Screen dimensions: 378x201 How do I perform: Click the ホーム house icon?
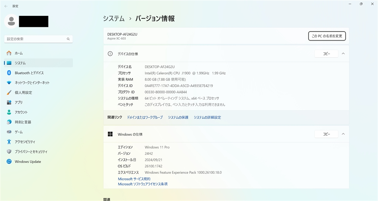click(9, 53)
